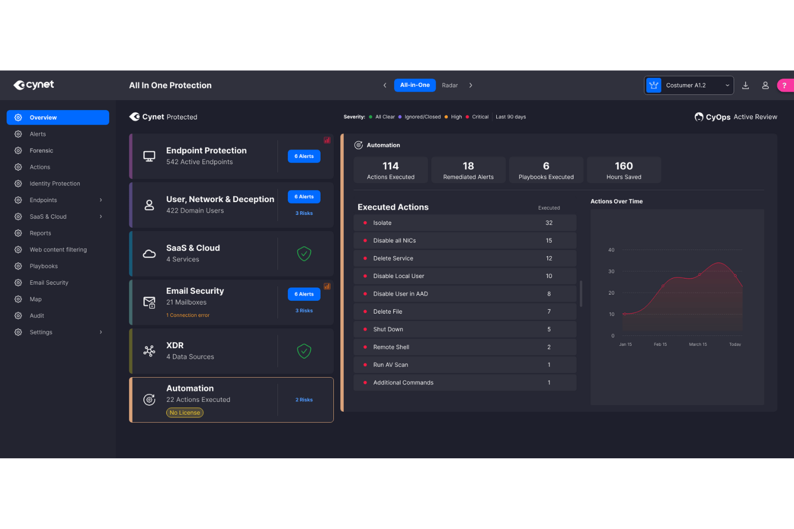Click 6 Alerts button on Email Security card
Image resolution: width=794 pixels, height=529 pixels.
304,294
